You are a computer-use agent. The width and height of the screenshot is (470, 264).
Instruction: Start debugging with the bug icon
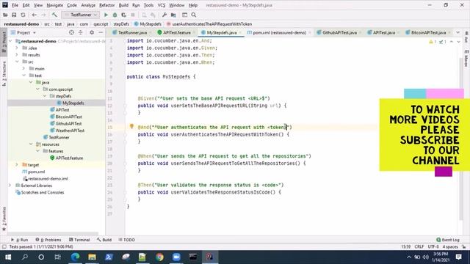(x=115, y=15)
